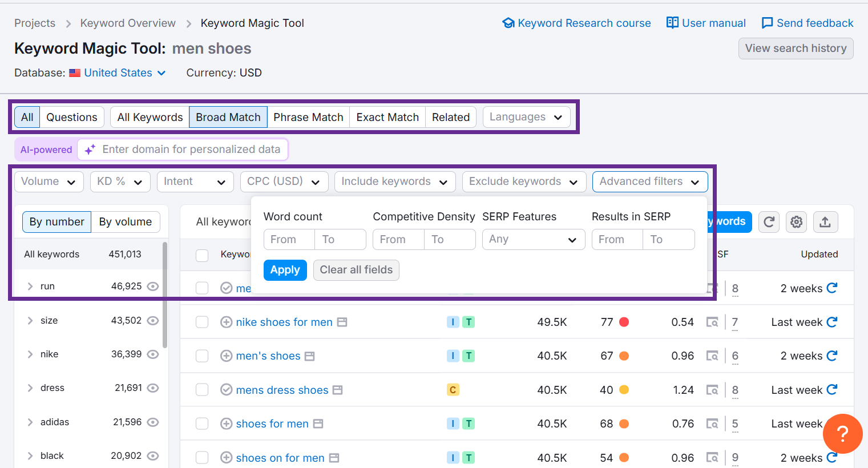
Task: Switch to Phrase Match tab
Action: [x=308, y=117]
